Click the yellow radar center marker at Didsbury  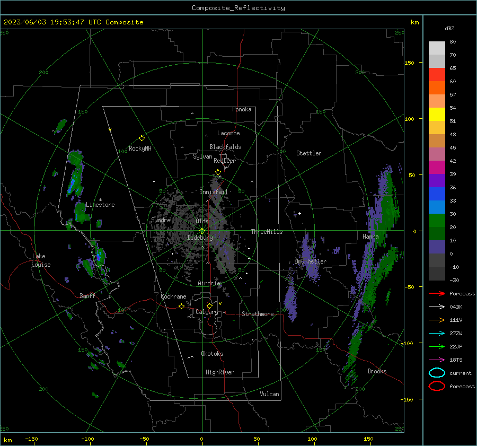(x=202, y=231)
